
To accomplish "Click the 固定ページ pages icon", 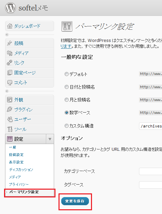I will click(x=9, y=72).
